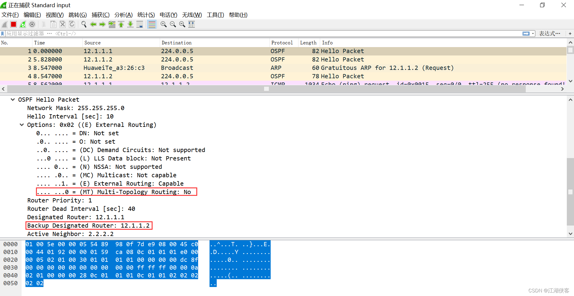Restart the current capture
Viewport: 574px width, 296px height.
(23, 25)
